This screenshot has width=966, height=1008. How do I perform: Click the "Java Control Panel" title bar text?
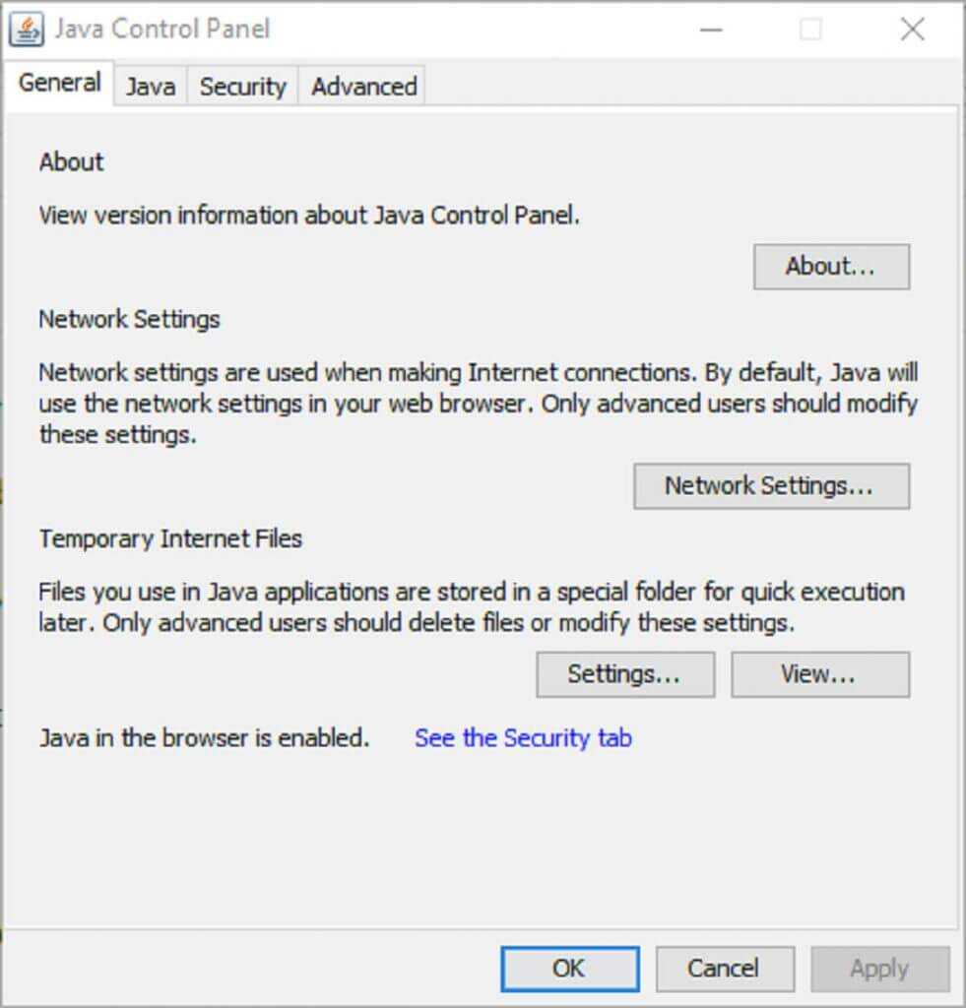coord(162,30)
